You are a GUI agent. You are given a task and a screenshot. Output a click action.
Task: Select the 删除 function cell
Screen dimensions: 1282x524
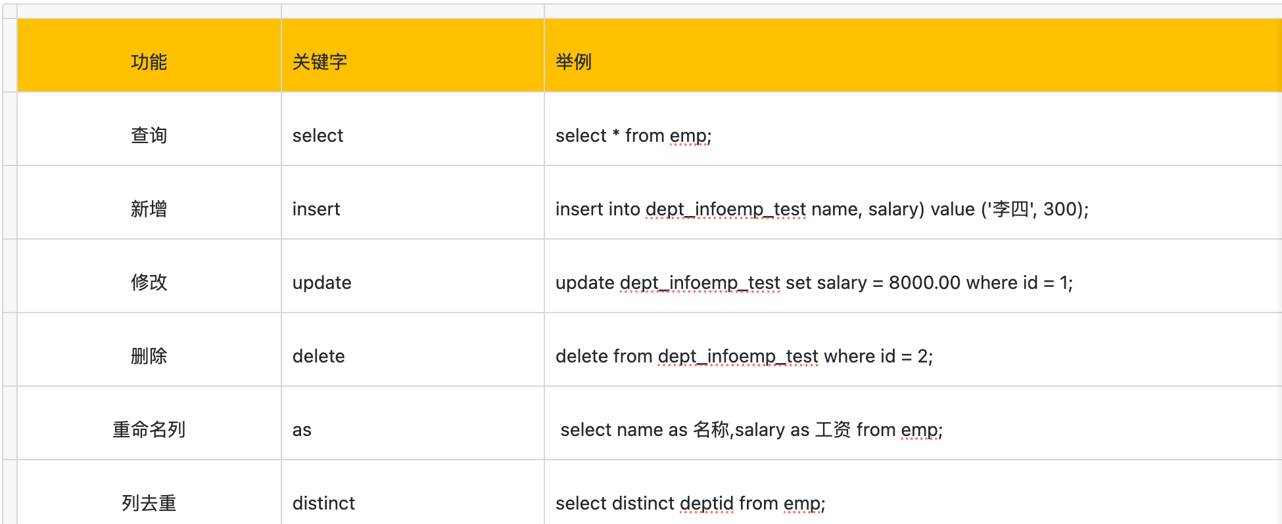[x=149, y=356]
